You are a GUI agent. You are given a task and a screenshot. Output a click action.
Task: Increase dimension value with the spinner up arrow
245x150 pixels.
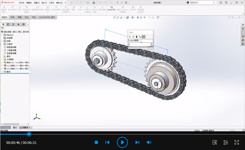pos(151,44)
